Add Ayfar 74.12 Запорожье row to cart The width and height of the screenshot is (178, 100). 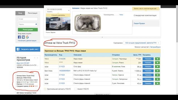[157, 79]
